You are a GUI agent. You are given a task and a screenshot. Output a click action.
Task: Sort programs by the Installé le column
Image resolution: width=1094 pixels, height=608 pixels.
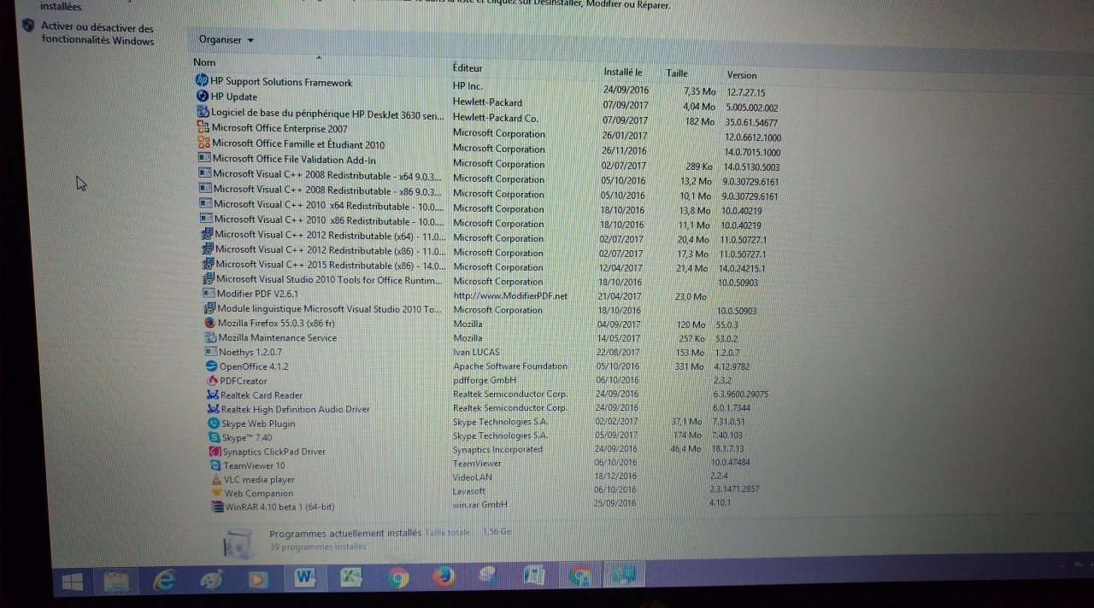point(622,73)
